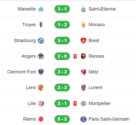The width and height of the screenshot is (136, 125).
Task: Open the Angers 2 - 0 match score
Action: pos(62,56)
